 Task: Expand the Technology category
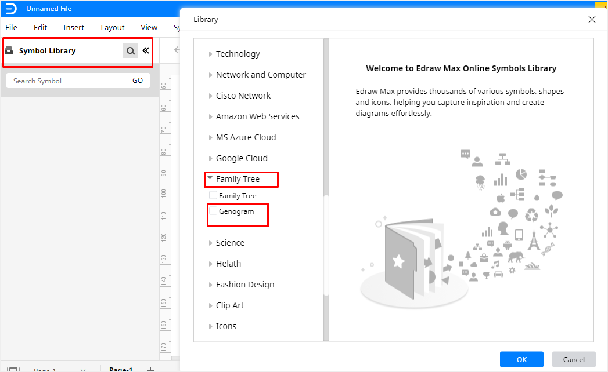coord(211,54)
